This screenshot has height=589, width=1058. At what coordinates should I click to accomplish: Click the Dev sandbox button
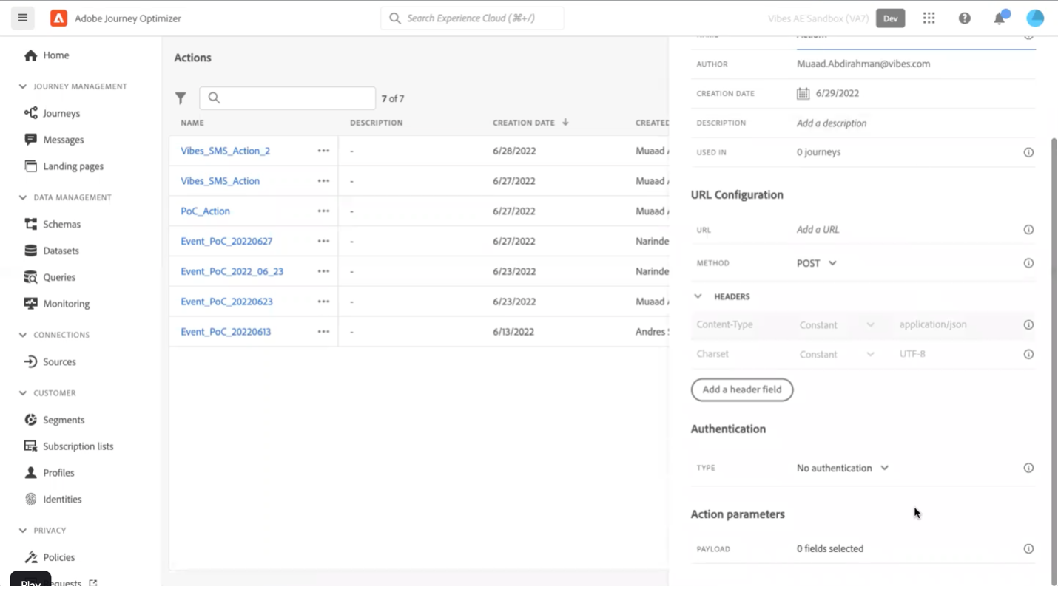[x=890, y=18]
